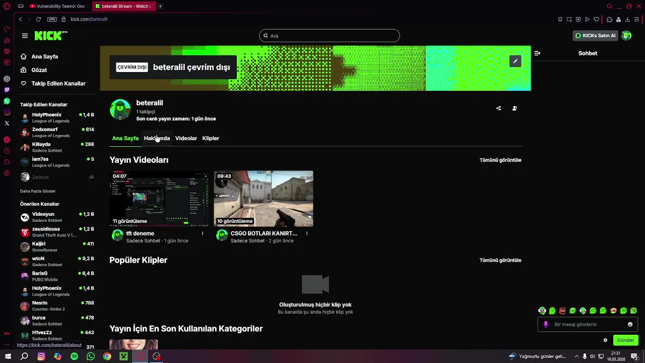Open the Windows notification center icon
The width and height of the screenshot is (645, 363).
click(634, 356)
